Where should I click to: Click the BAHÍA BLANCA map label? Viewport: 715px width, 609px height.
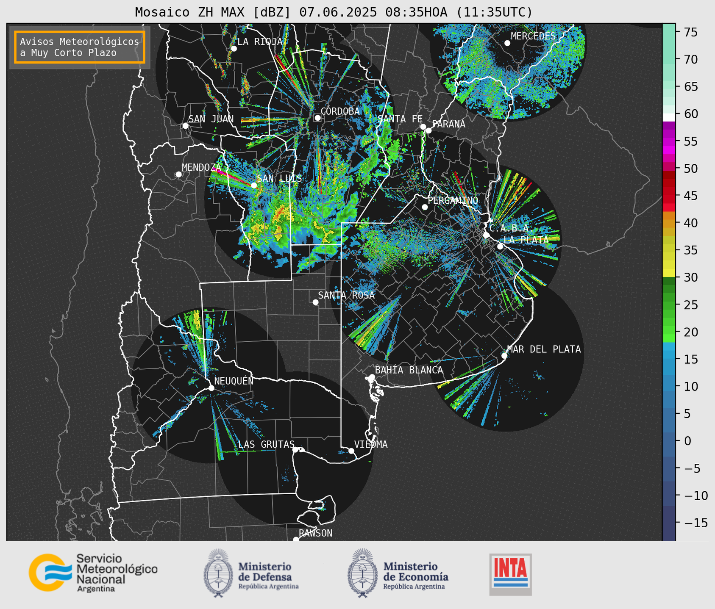pyautogui.click(x=409, y=370)
